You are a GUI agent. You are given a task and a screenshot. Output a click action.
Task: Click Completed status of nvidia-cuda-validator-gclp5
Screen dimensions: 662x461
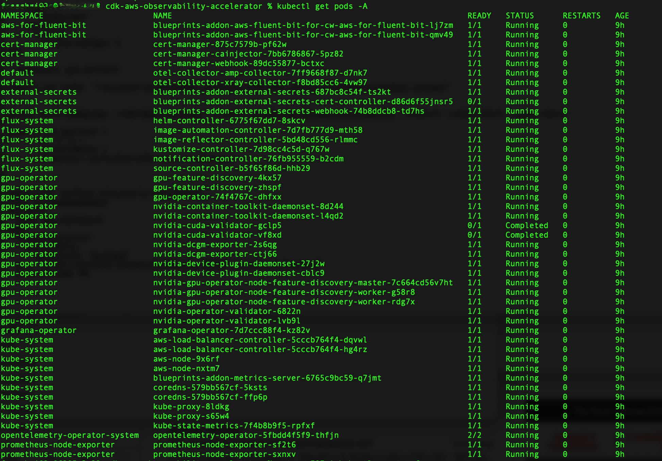pyautogui.click(x=527, y=225)
